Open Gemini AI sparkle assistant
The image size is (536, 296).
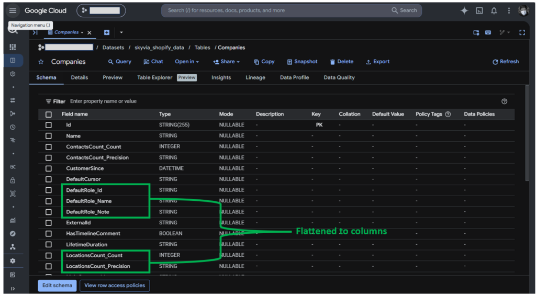click(x=464, y=10)
